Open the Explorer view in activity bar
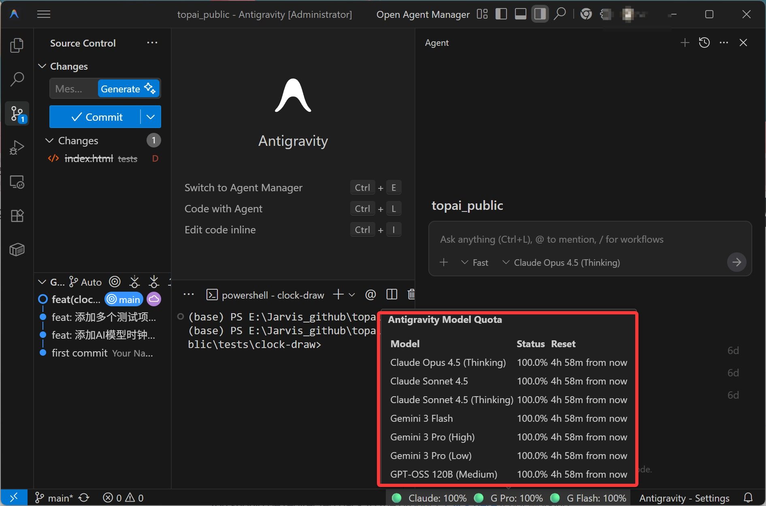 (17, 45)
